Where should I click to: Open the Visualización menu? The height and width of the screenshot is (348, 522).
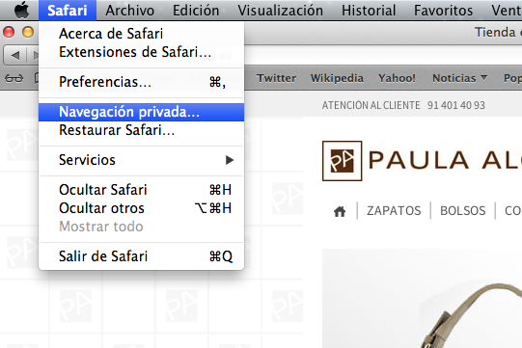[x=281, y=11]
